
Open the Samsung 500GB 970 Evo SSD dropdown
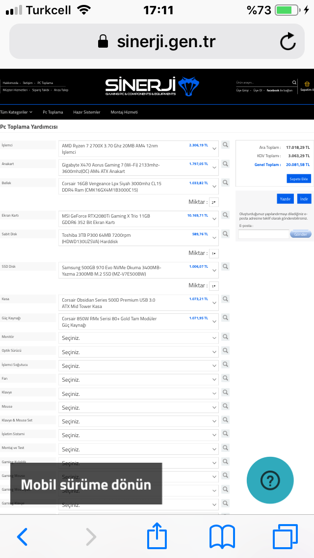[138, 271]
